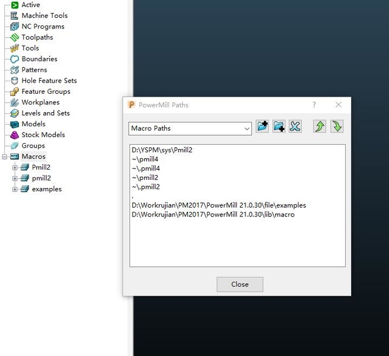Screen dimensions: 389x356
Task: Select the Machine Tools icon
Action: [14, 15]
